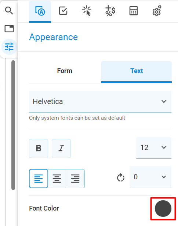Set text alignment to center
The image size is (178, 226).
[x=57, y=179]
